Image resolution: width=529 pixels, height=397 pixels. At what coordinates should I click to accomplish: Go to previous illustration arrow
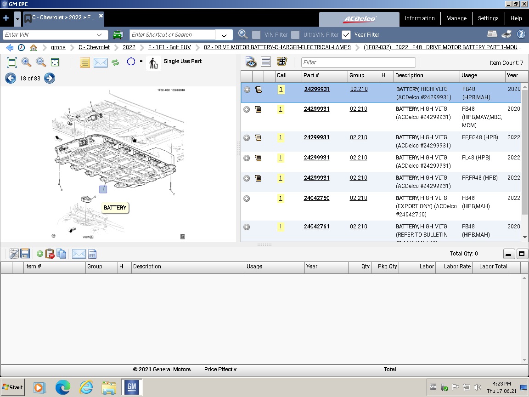11,78
